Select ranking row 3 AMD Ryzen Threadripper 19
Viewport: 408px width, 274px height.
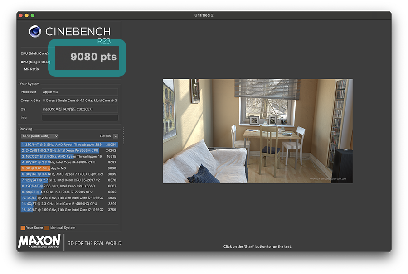69,157
